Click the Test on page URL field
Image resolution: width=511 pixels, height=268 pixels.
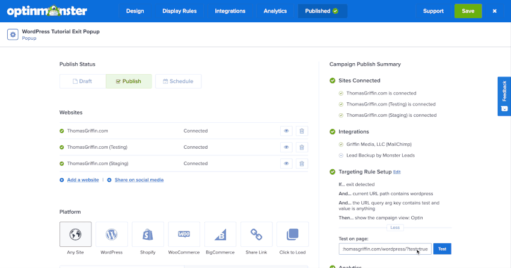385,249
